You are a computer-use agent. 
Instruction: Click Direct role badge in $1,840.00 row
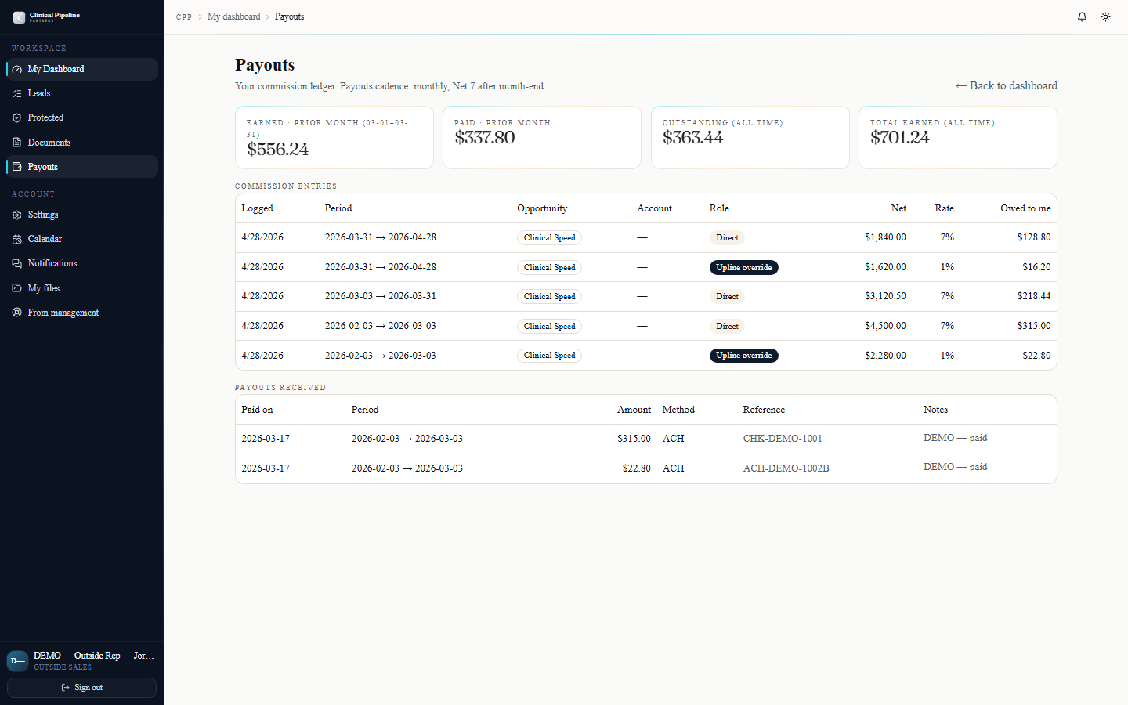click(x=727, y=237)
